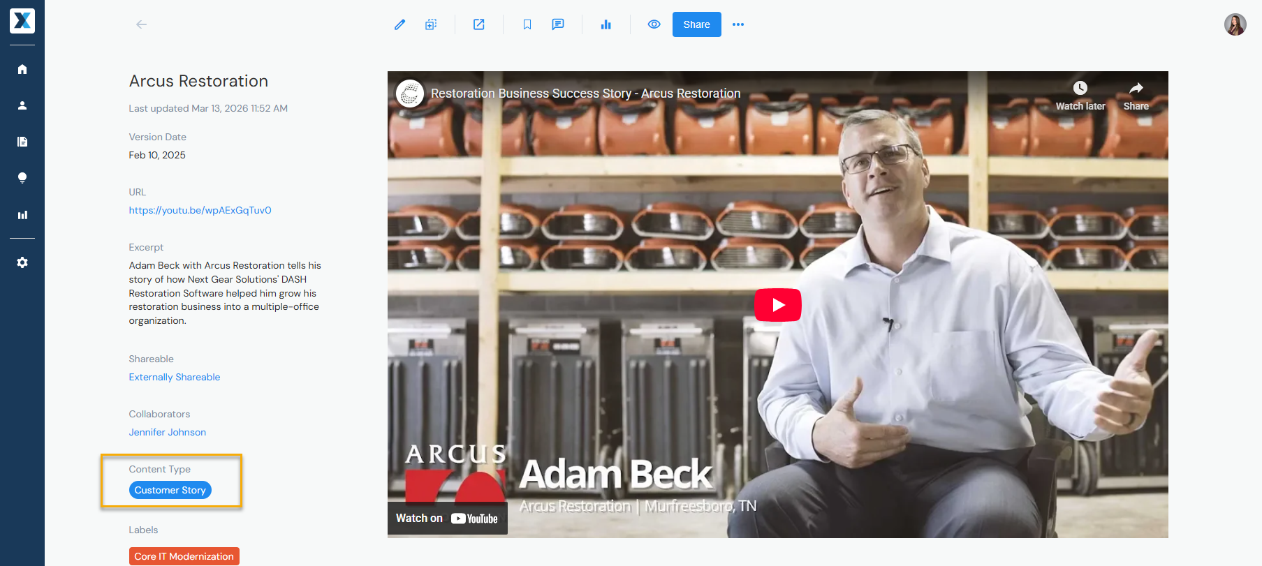Open the Analytics sidebar icon
This screenshot has width=1262, height=566.
coord(22,215)
